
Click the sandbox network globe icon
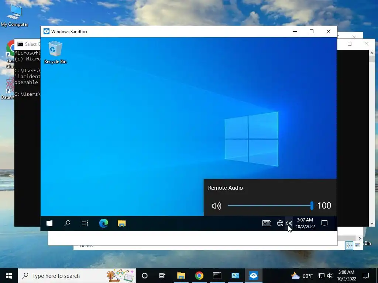[x=280, y=223]
